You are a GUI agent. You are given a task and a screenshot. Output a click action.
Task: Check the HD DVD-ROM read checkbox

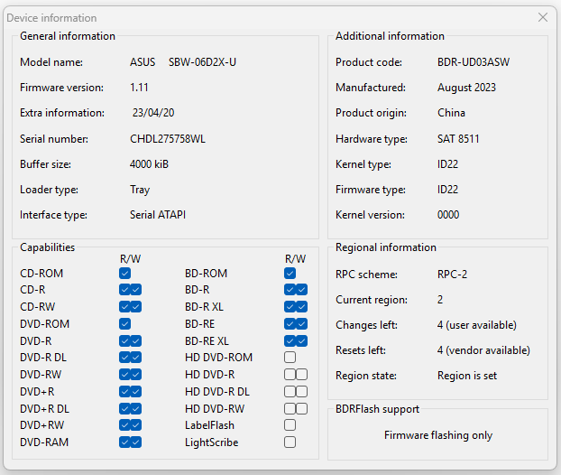(290, 357)
